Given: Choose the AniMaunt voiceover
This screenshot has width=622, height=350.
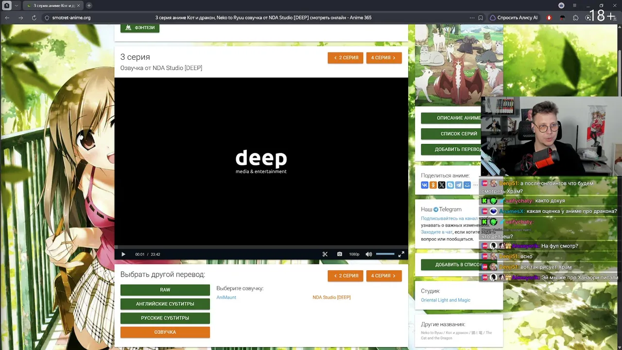Looking at the screenshot, I should [x=226, y=297].
